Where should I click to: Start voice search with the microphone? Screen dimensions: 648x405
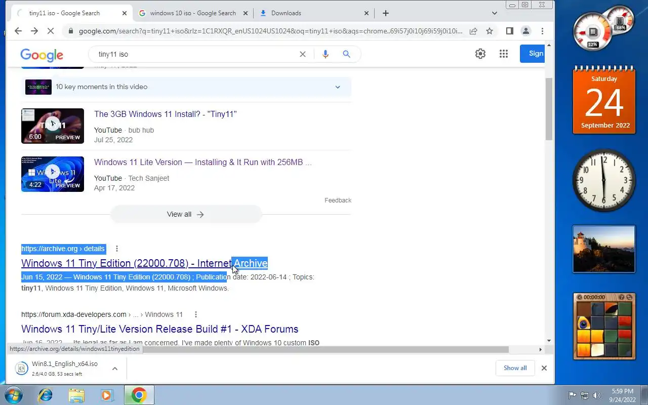click(326, 54)
